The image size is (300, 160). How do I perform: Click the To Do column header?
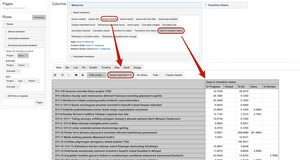coord(242,87)
